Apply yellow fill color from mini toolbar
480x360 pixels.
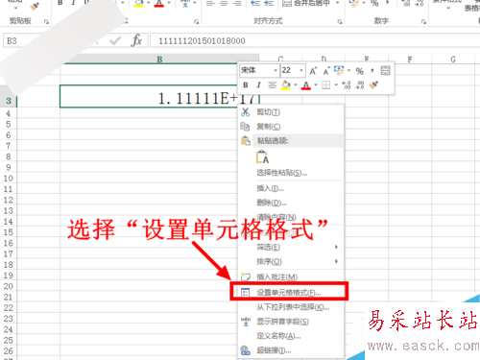point(286,85)
